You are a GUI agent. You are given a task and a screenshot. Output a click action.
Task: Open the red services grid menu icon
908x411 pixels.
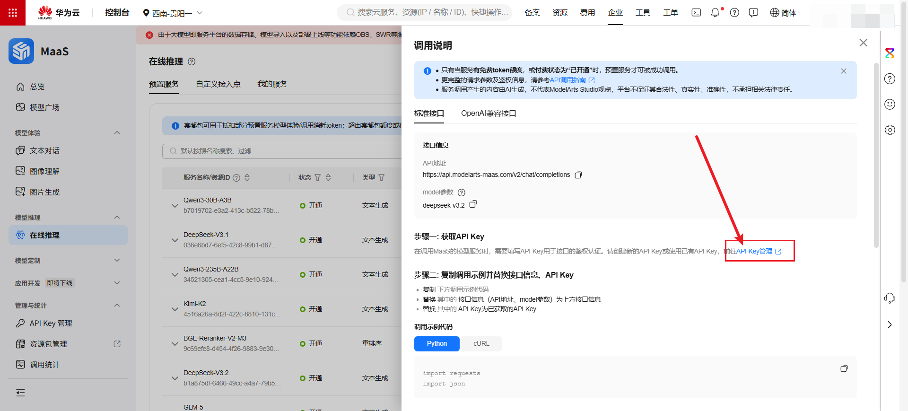coord(13,13)
